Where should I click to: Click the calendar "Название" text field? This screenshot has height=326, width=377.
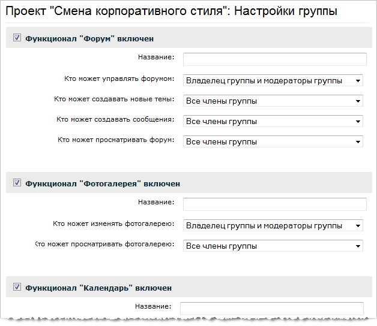(271, 308)
